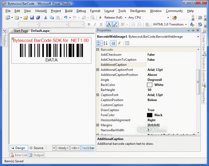Click the Open File folder icon
This screenshot has height=166, width=209.
[26, 18]
